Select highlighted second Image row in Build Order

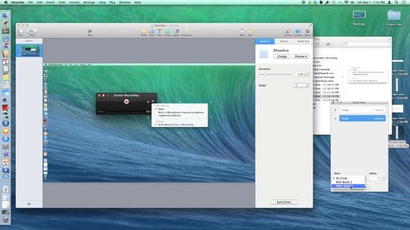pyautogui.click(x=362, y=118)
